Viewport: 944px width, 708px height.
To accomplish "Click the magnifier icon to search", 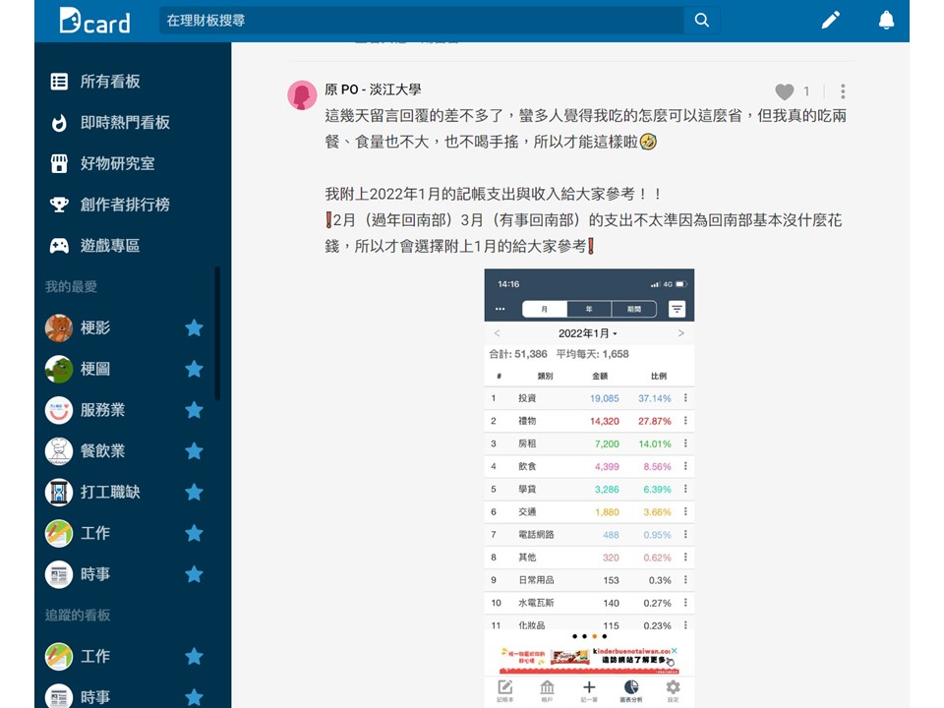I will (701, 20).
